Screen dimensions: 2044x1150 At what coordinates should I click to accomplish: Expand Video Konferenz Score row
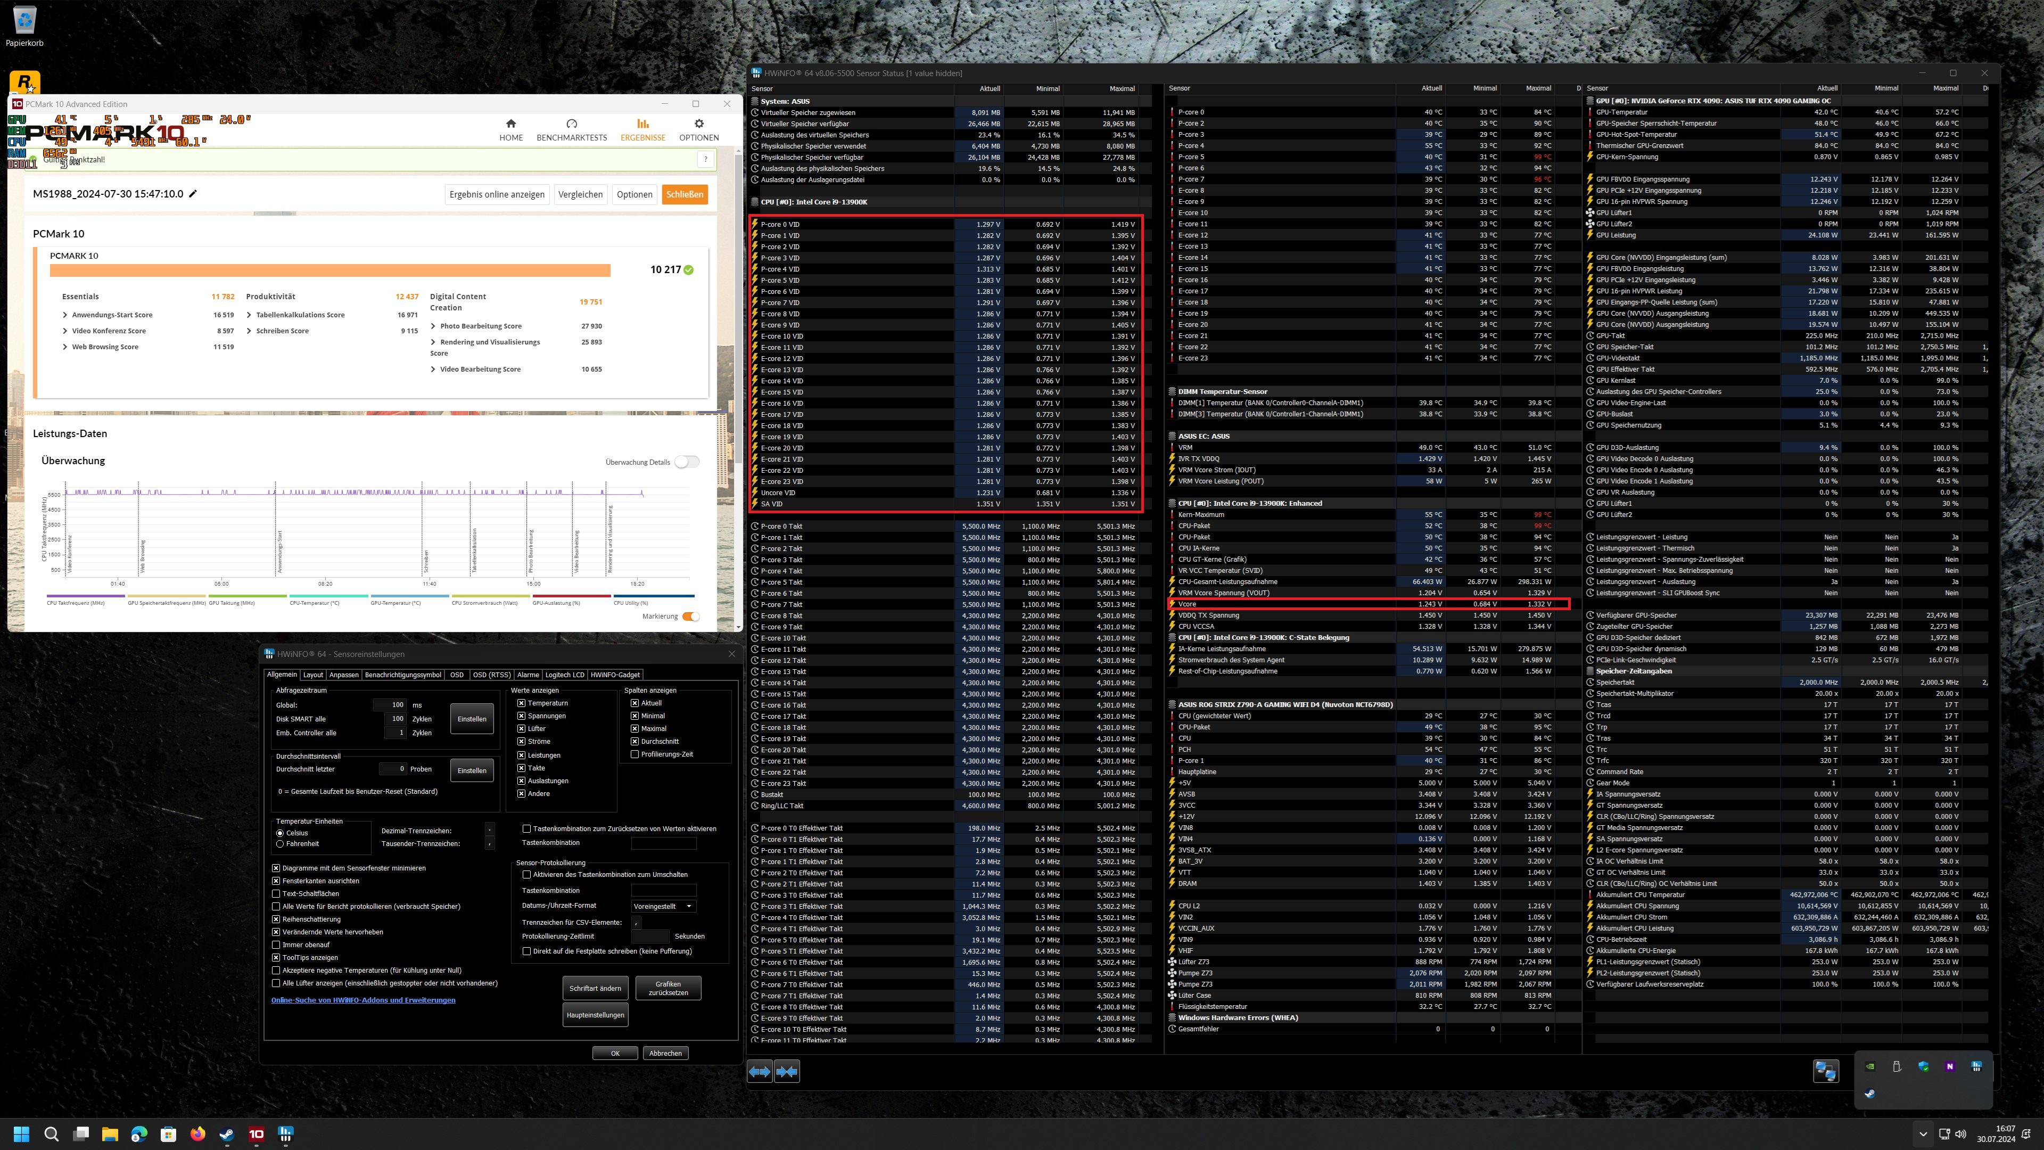point(65,331)
